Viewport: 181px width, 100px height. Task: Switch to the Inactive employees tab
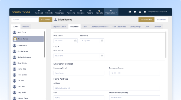(x=25, y=27)
